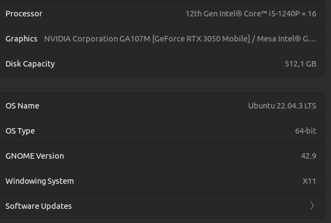Click the Processor label
The image size is (331, 223).
[24, 14]
